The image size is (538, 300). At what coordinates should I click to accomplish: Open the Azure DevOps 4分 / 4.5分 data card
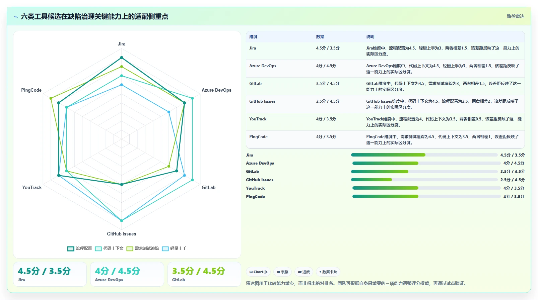[x=127, y=274]
